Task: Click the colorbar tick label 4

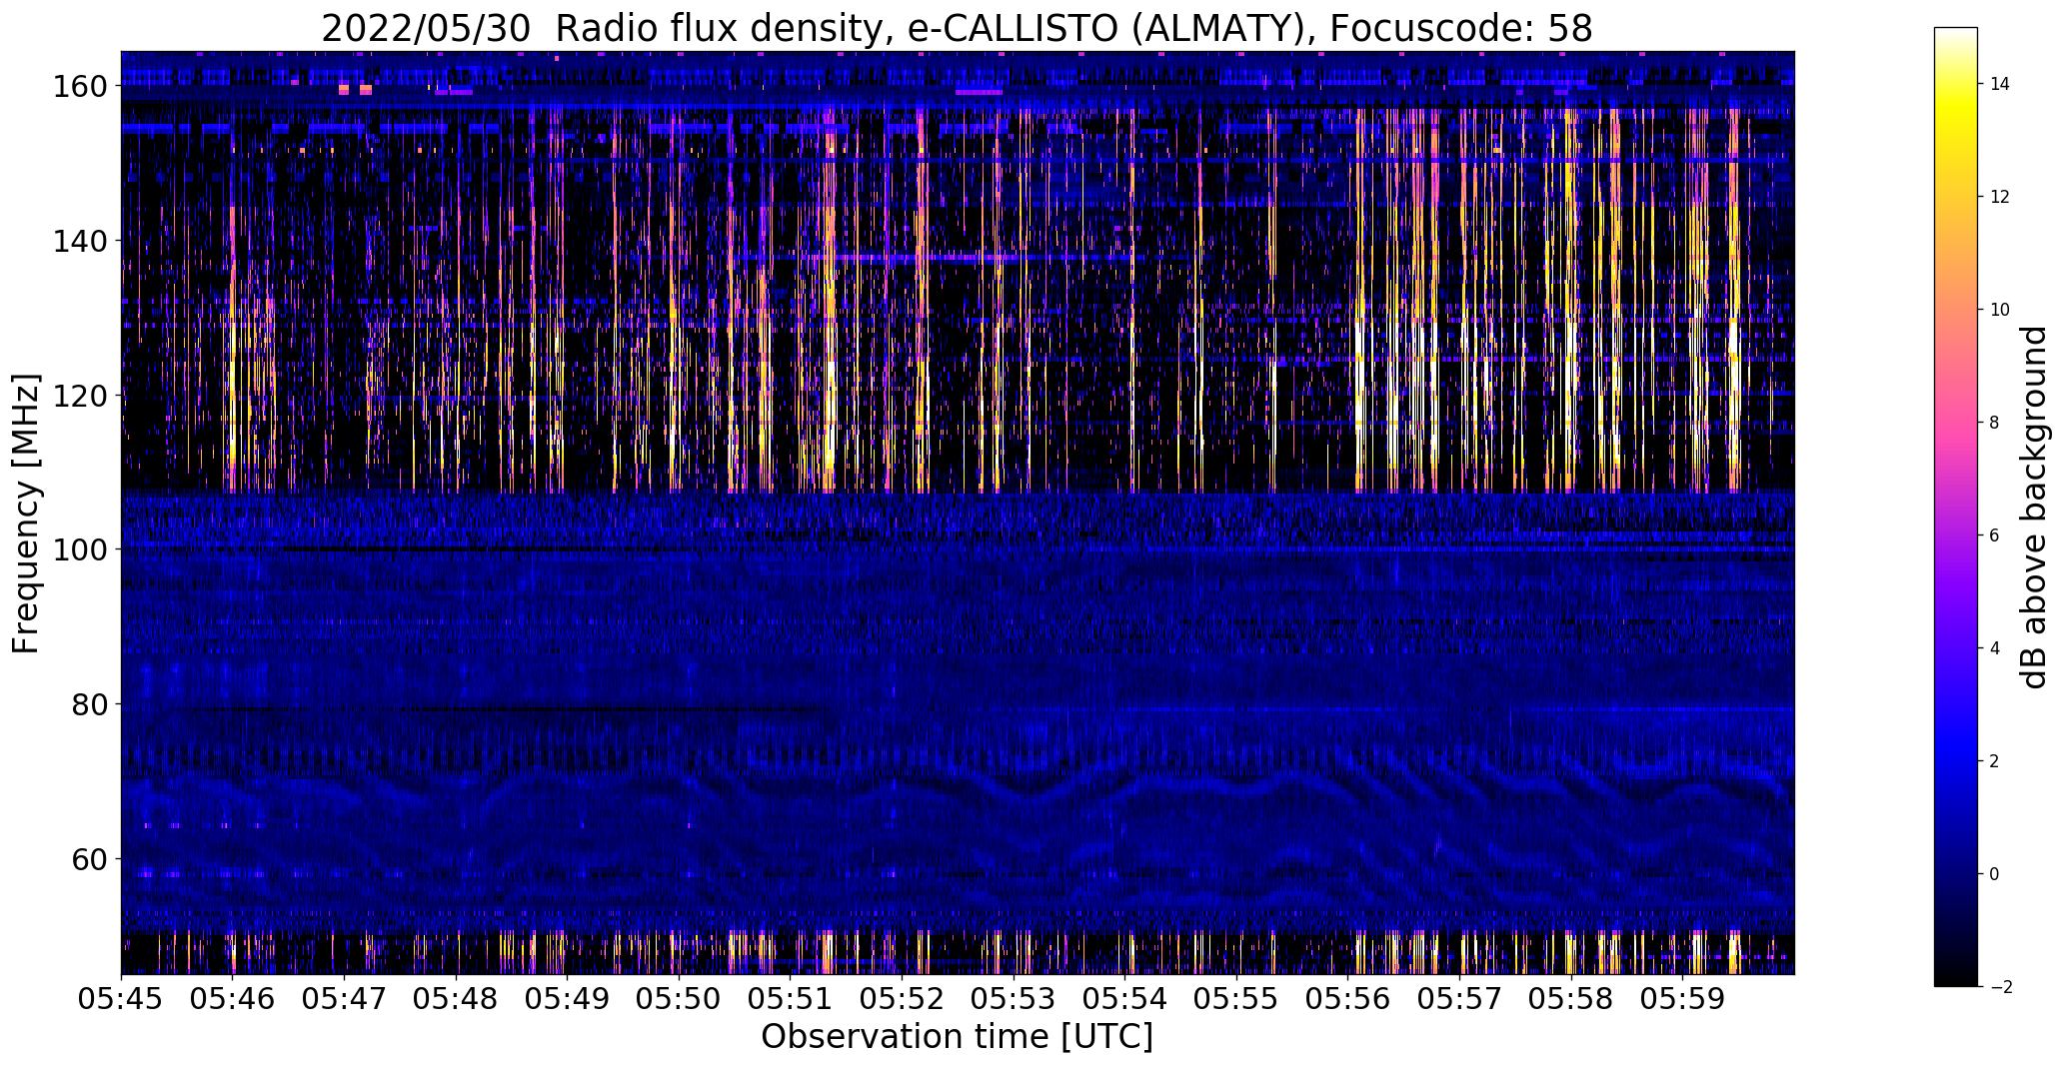Action: click(x=1995, y=648)
